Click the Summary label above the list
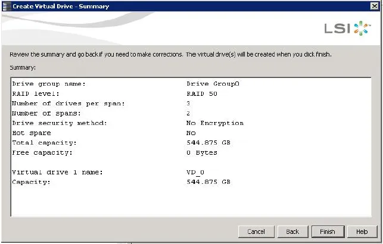The width and height of the screenshot is (383, 244). 23,67
